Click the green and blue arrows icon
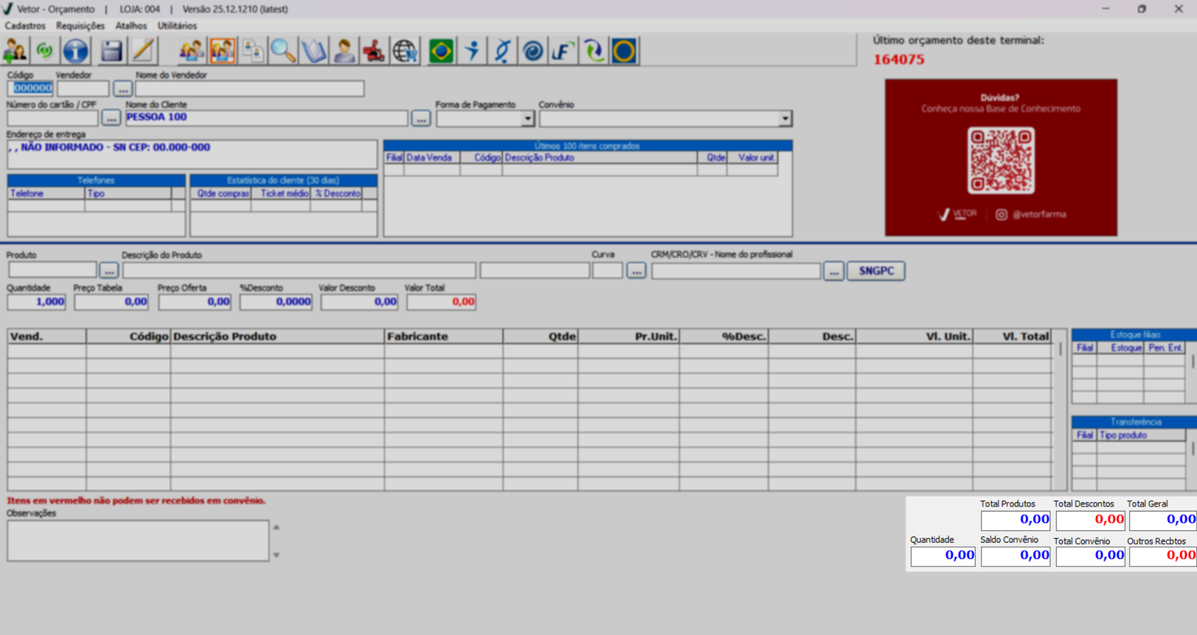1197x635 pixels. coord(593,51)
